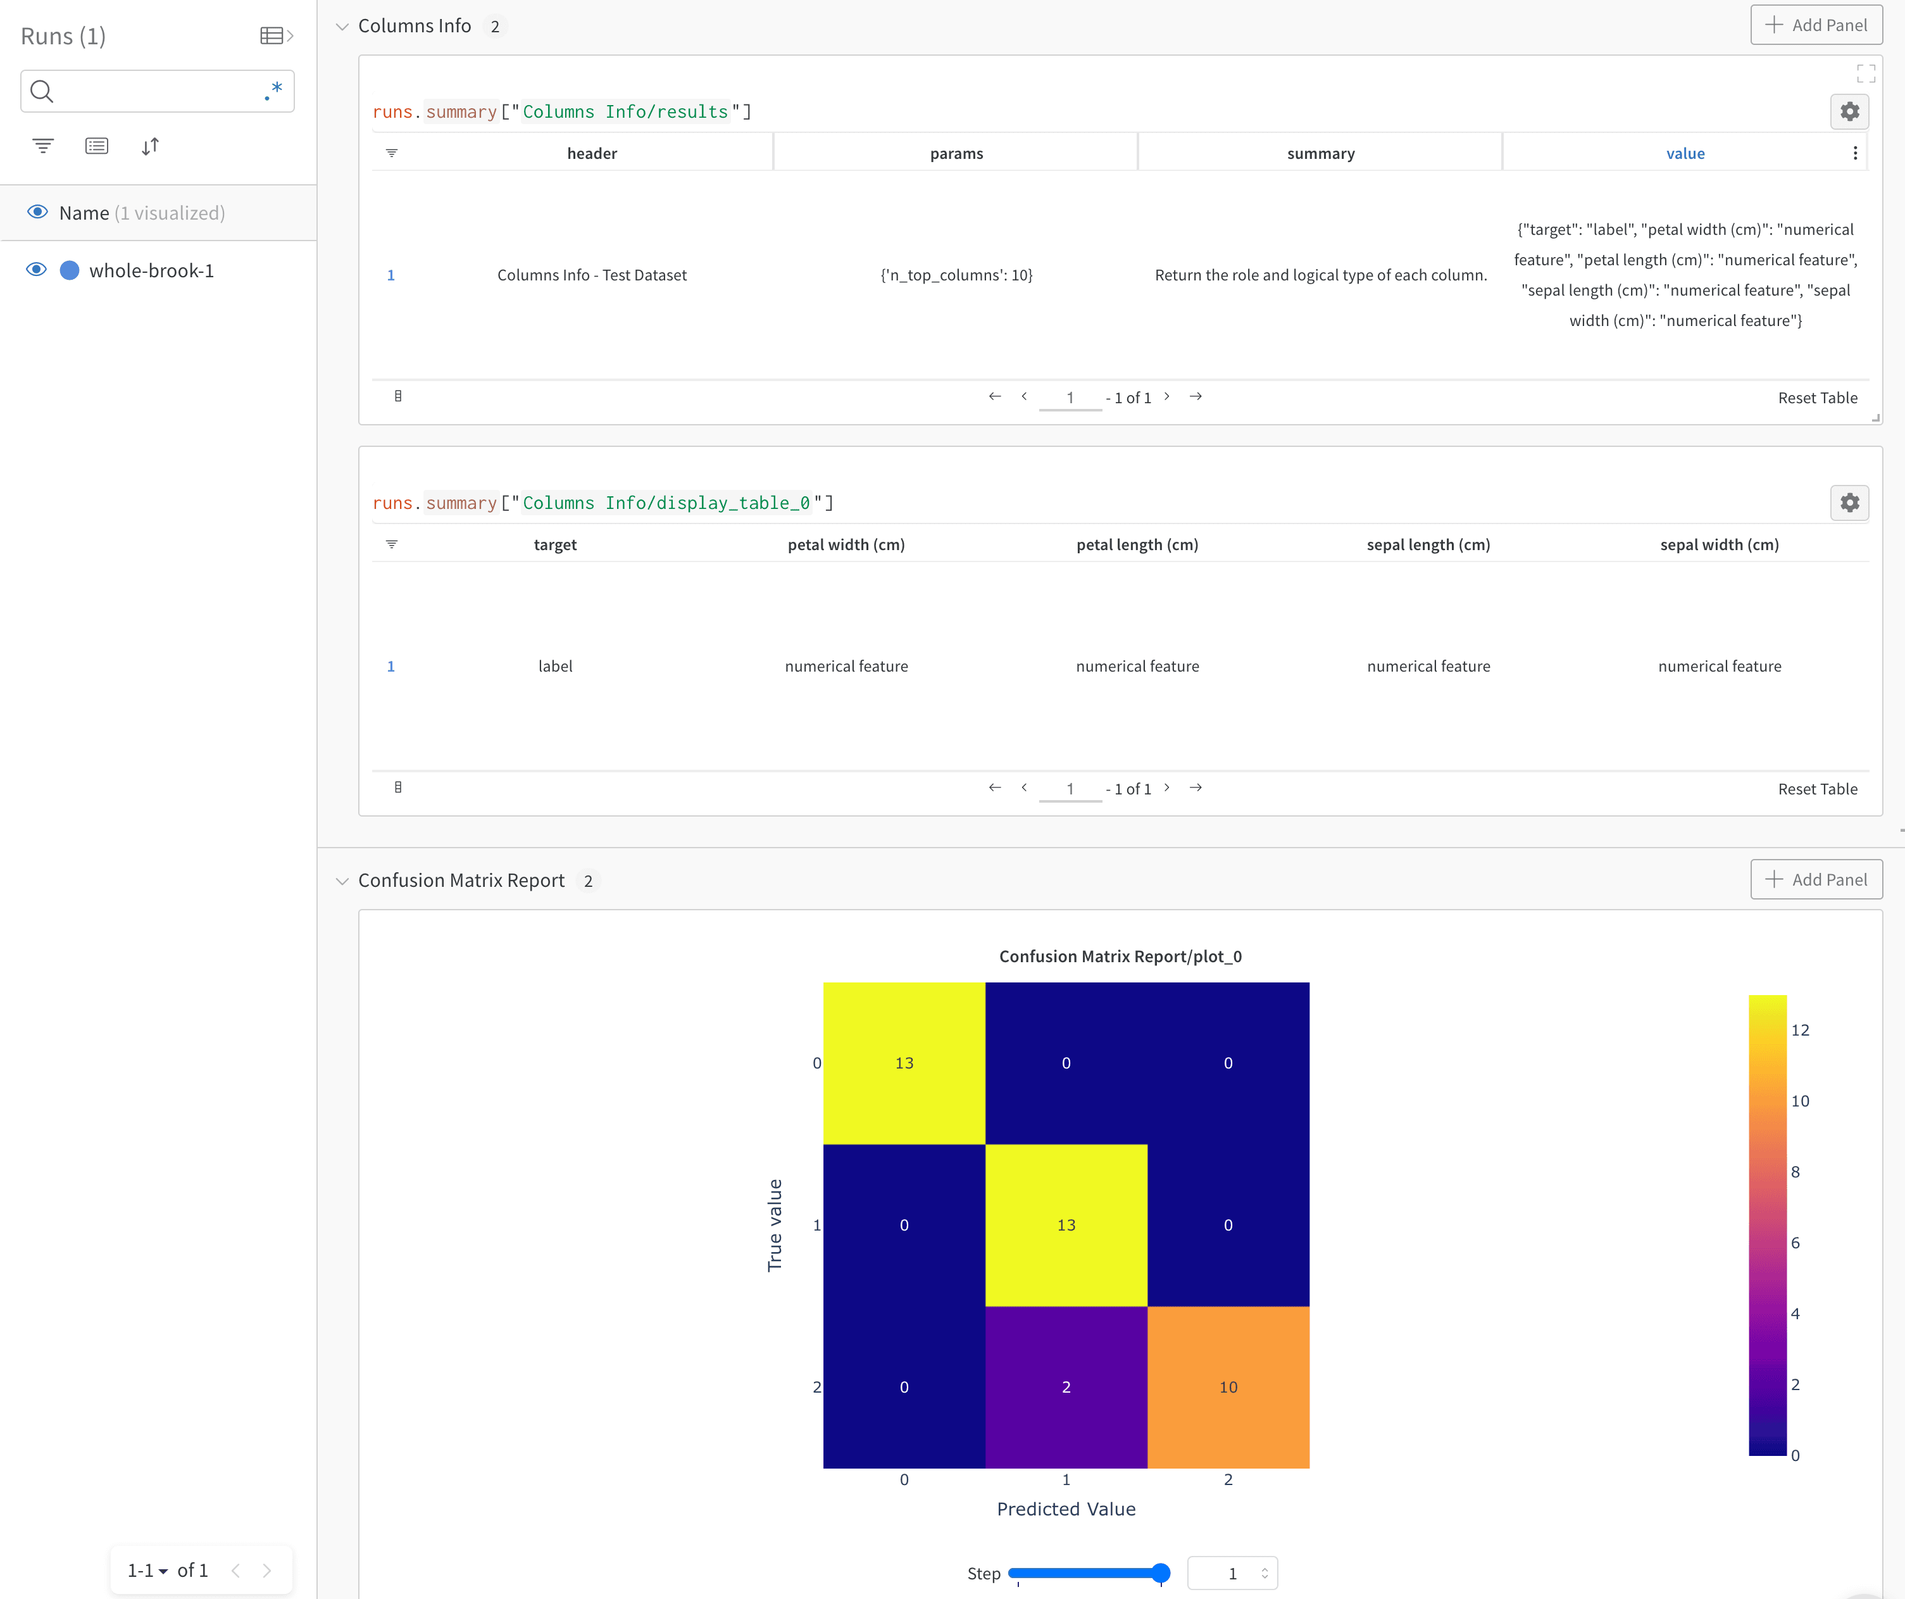Click the petal width (cm) column header

tap(846, 544)
